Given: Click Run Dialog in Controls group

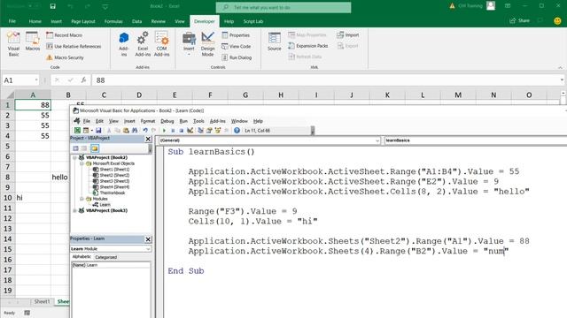Looking at the screenshot, I should point(237,57).
